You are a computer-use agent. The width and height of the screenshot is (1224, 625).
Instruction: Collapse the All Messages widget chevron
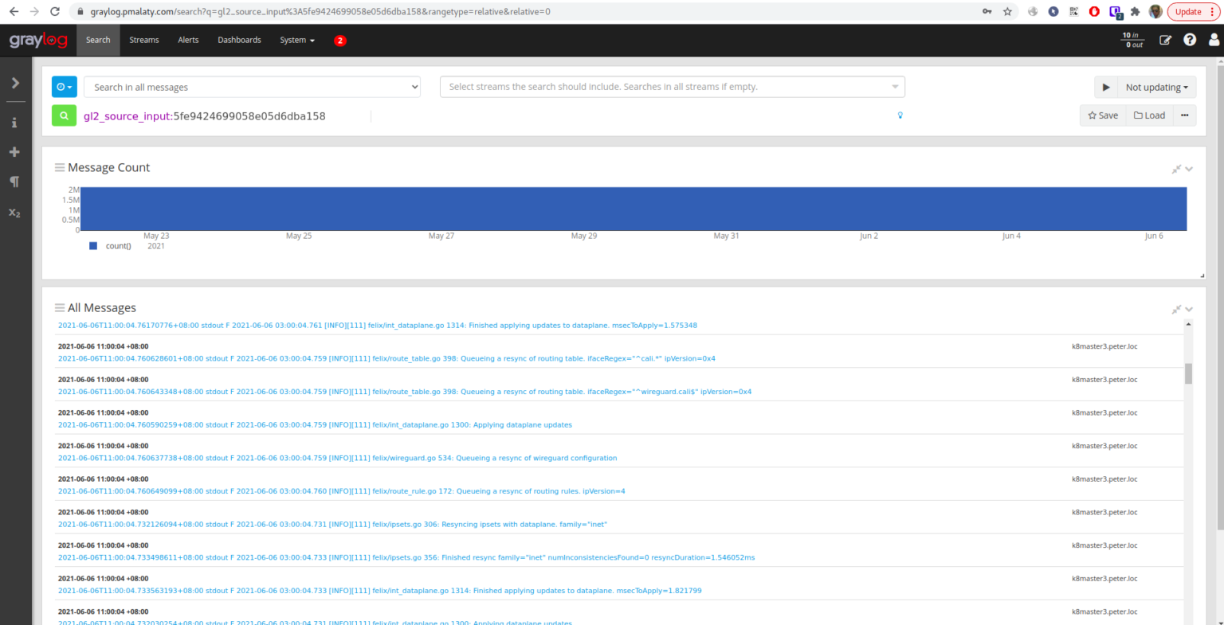pyautogui.click(x=1188, y=309)
